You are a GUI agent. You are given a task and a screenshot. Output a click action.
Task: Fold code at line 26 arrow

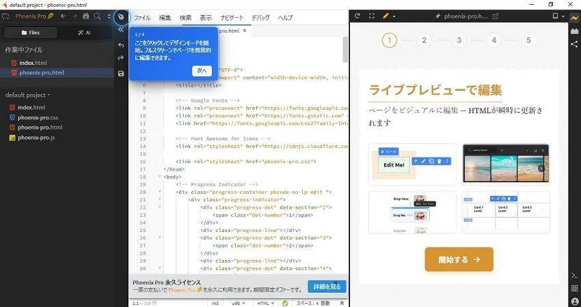click(x=160, y=238)
